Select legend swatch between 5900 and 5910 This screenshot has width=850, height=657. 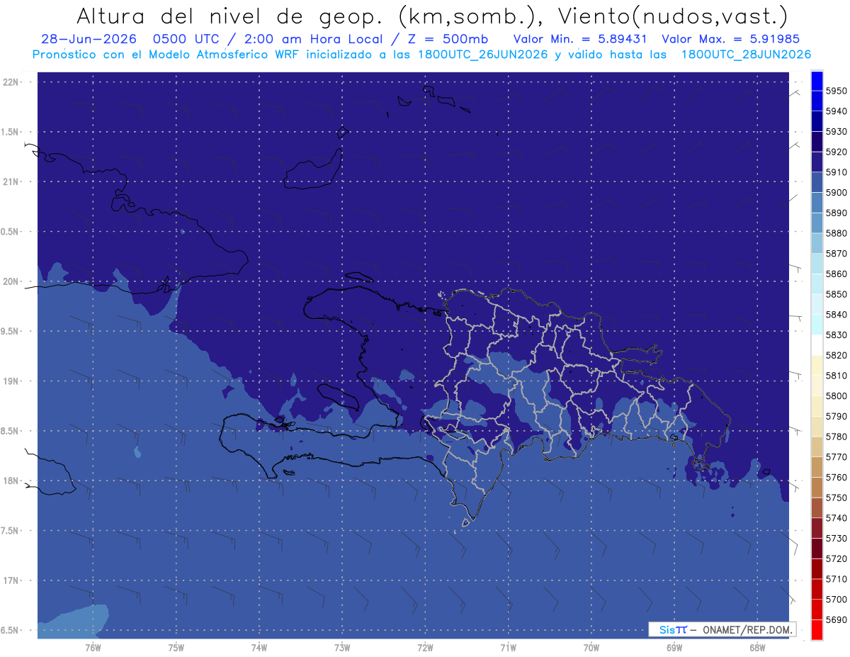click(816, 183)
